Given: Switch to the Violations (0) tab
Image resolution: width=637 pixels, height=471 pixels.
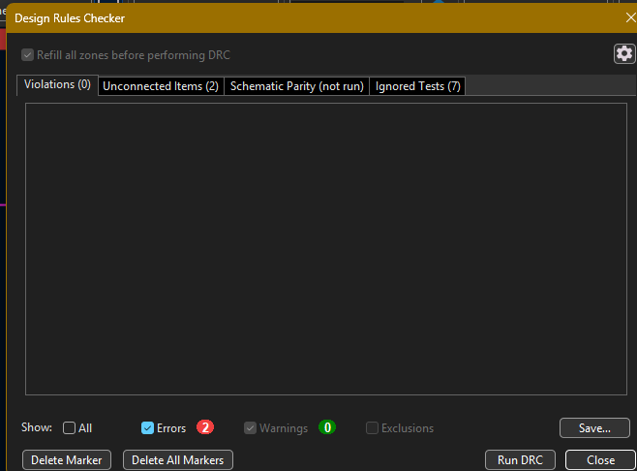Looking at the screenshot, I should [57, 84].
